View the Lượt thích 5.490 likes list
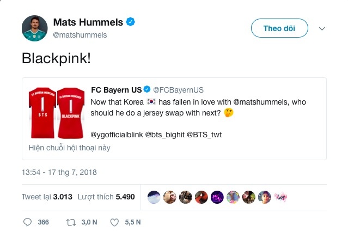Image resolution: width=348 pixels, height=237 pixels. (106, 197)
